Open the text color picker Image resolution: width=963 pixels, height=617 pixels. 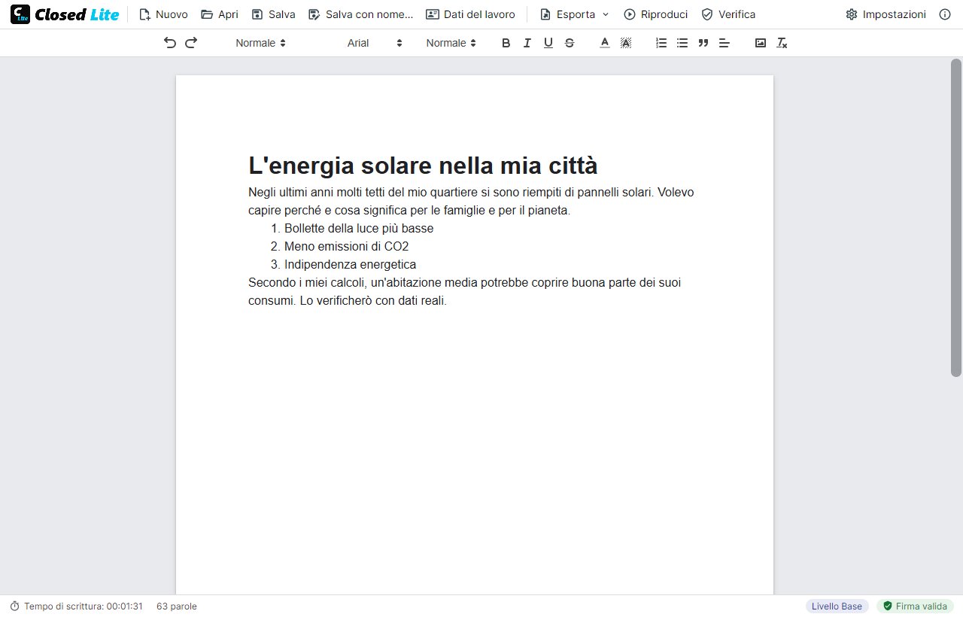[x=604, y=43]
